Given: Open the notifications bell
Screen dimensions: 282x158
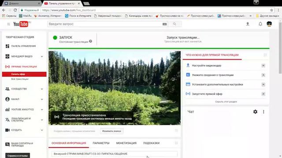Looking at the screenshot, I should [x=260, y=24].
